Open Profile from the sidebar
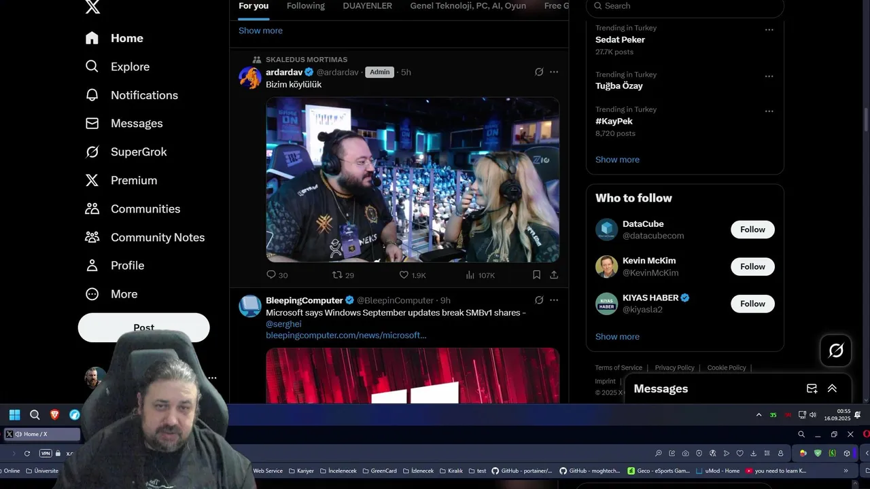 click(x=114, y=266)
